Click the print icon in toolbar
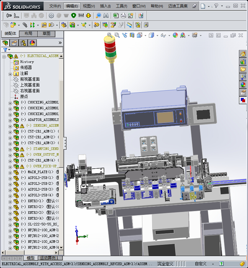 click(x=123, y=15)
